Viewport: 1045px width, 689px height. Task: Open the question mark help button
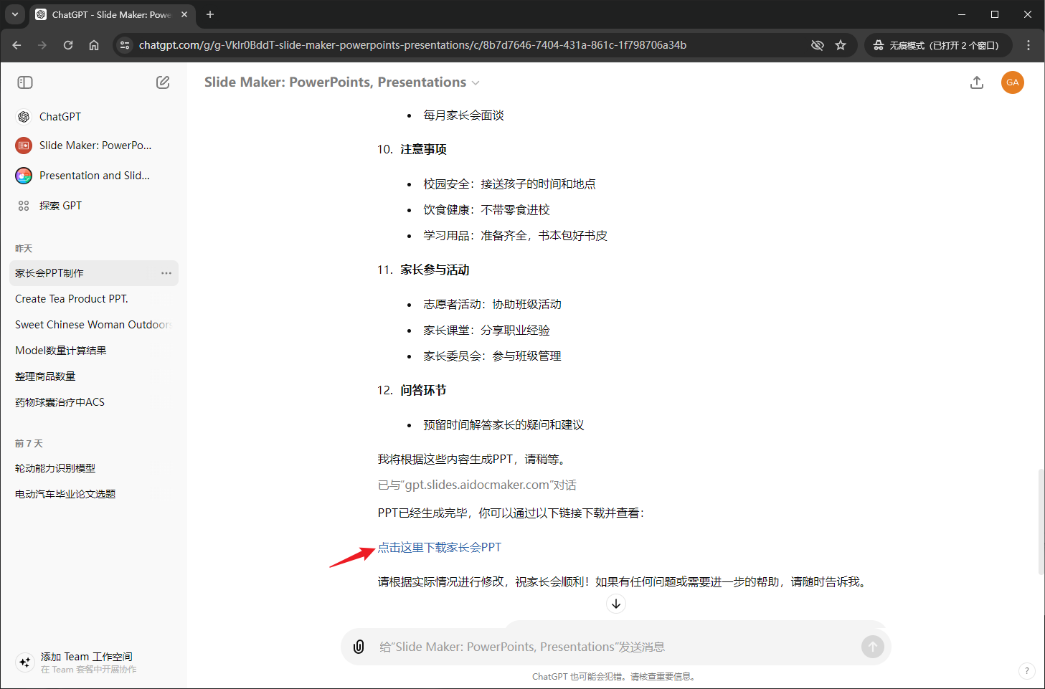click(x=1026, y=671)
